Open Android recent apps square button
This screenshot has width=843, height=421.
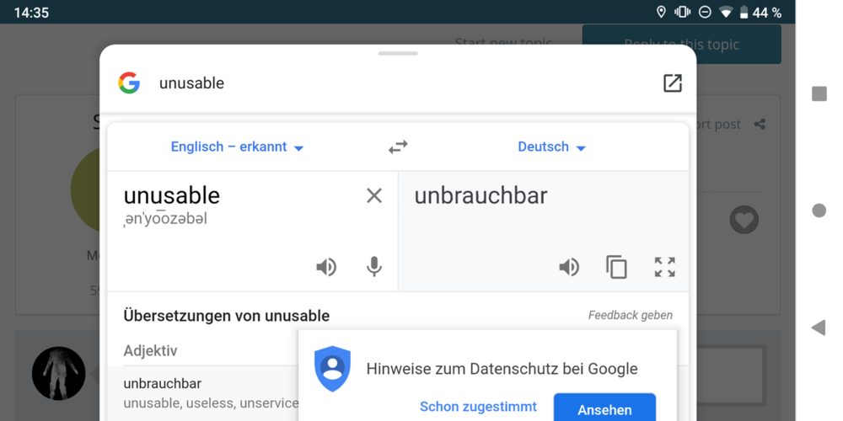(819, 93)
